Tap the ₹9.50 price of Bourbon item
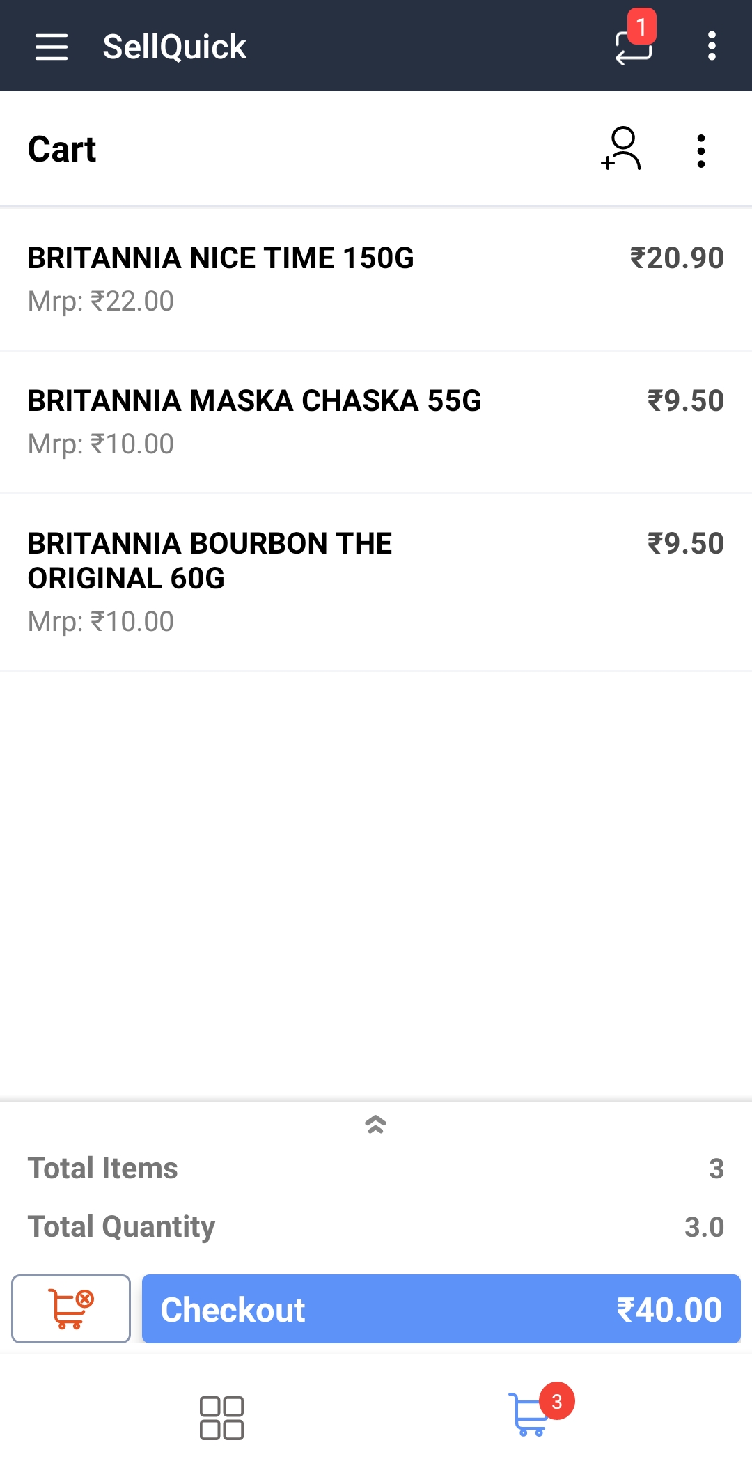 coord(685,544)
